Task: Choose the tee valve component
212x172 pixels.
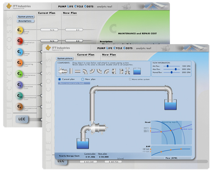Action: 127,71
